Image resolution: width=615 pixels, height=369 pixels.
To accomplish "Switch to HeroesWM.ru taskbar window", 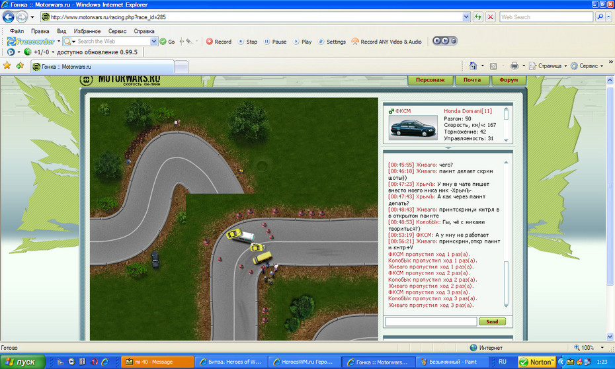I will click(x=304, y=362).
